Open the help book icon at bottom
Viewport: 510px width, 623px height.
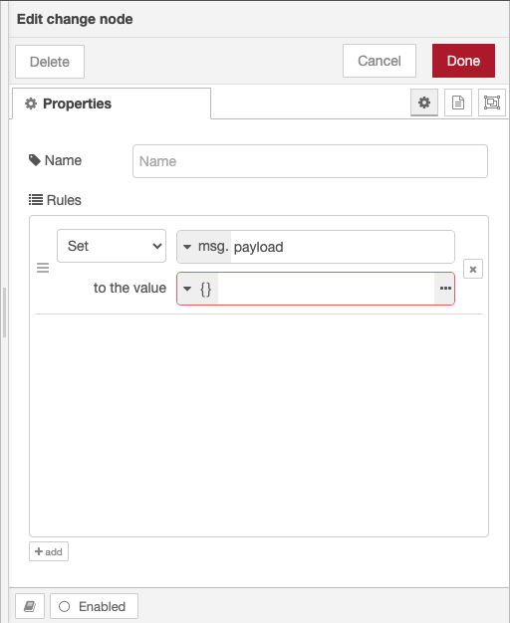30,606
